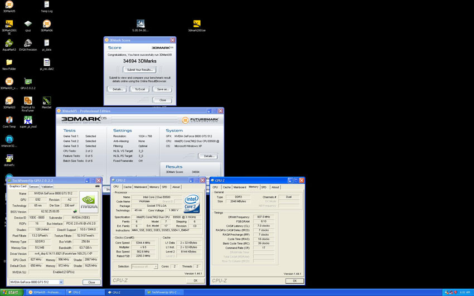Open the Memory tab in the middle CPU-Z window

pyautogui.click(x=154, y=187)
